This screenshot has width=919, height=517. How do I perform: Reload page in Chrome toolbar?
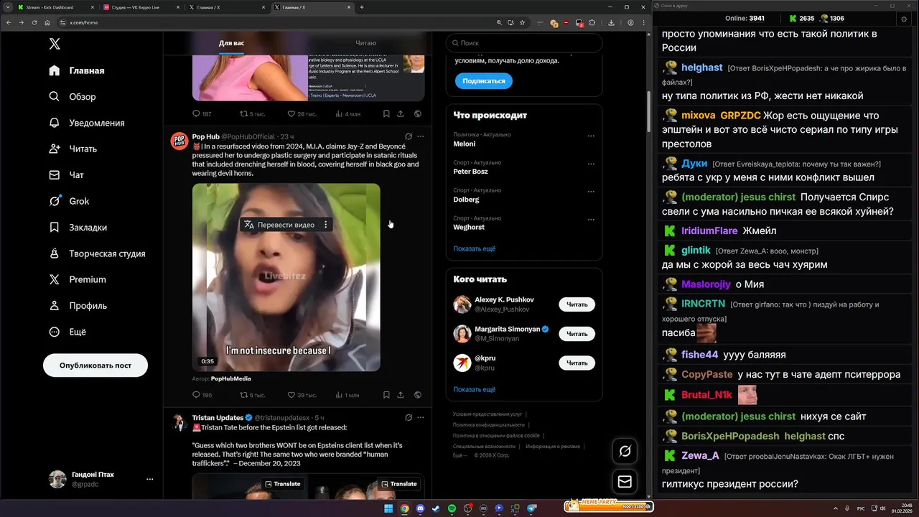[x=34, y=22]
